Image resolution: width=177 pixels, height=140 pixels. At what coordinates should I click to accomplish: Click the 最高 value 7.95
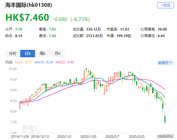pyautogui.click(x=52, y=29)
